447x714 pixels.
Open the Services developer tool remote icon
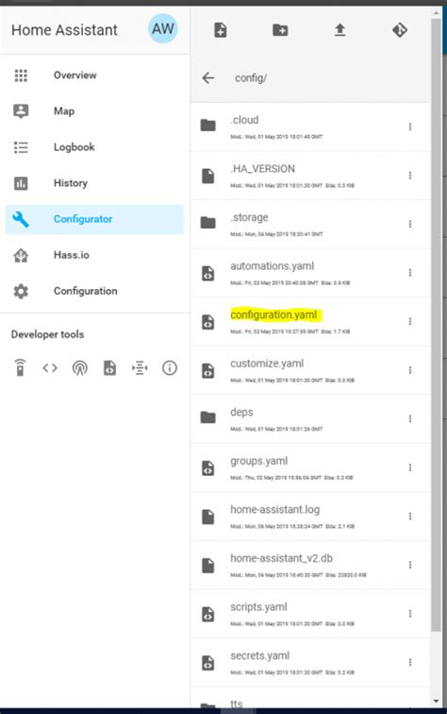tap(20, 367)
